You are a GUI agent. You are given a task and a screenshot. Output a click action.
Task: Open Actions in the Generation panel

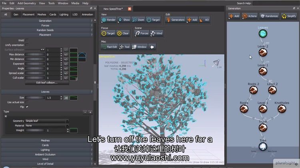pos(250,16)
